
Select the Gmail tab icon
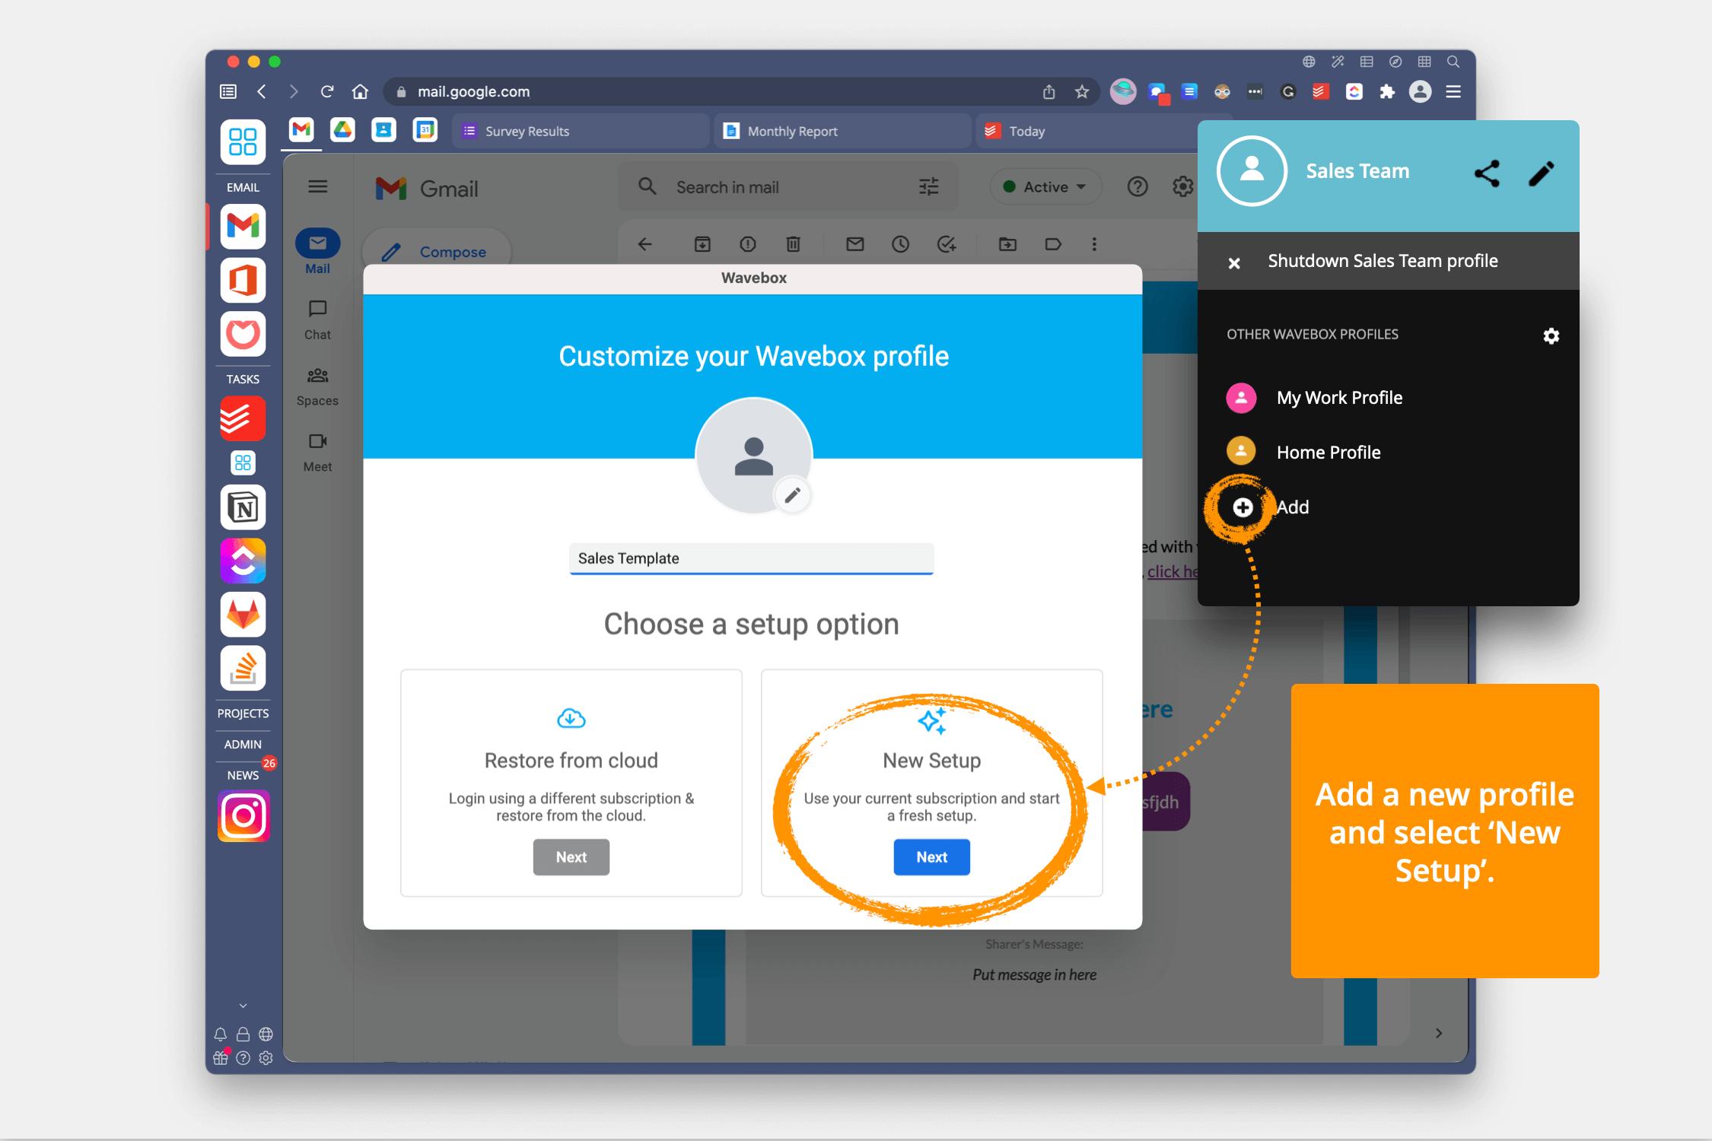click(x=301, y=130)
